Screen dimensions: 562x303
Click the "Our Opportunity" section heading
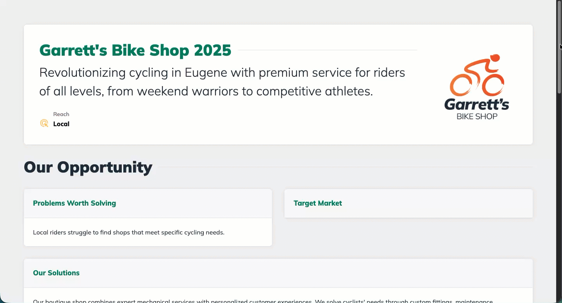(88, 167)
